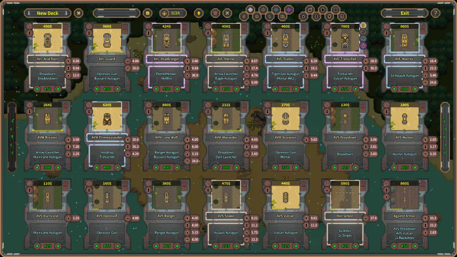Toggle the brown diamond rarity filter
This screenshot has width=457, height=257.
(x=263, y=9)
